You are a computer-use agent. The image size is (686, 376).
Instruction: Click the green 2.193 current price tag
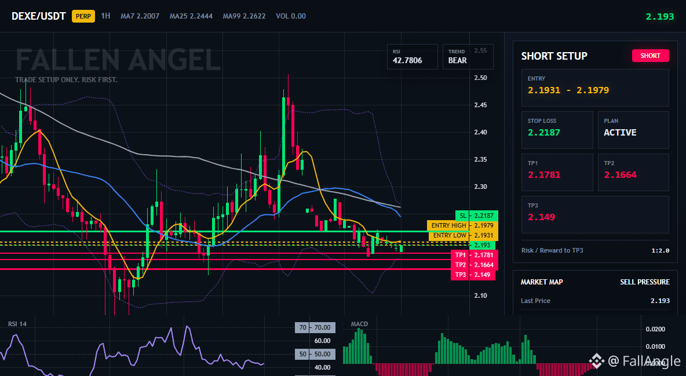pyautogui.click(x=482, y=245)
